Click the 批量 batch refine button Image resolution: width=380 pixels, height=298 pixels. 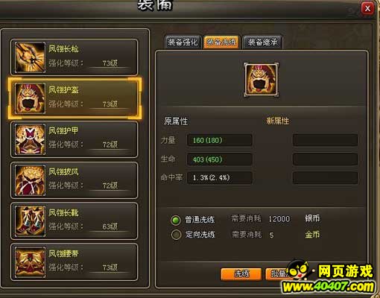tap(278, 274)
